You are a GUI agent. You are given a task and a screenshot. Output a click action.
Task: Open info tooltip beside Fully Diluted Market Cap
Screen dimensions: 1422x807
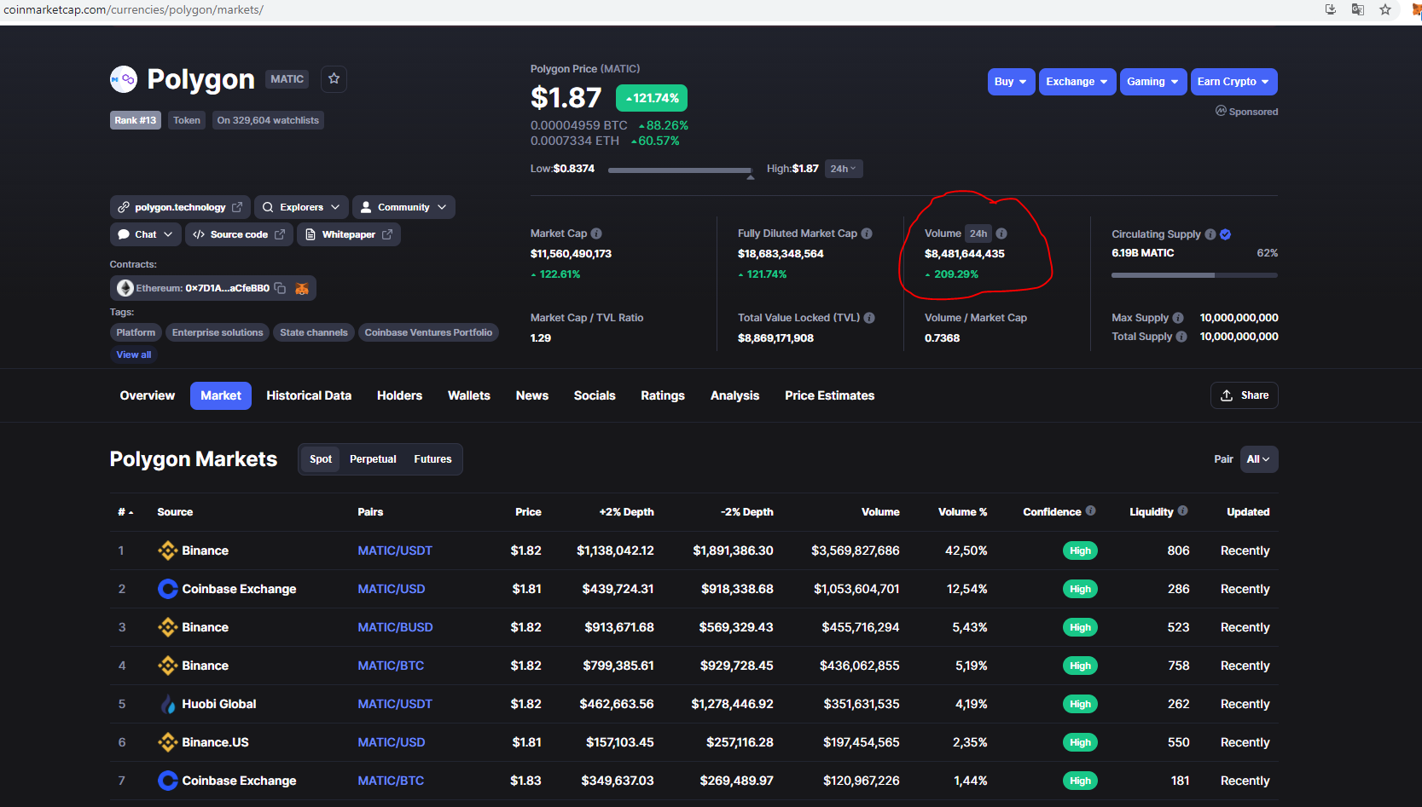867,233
